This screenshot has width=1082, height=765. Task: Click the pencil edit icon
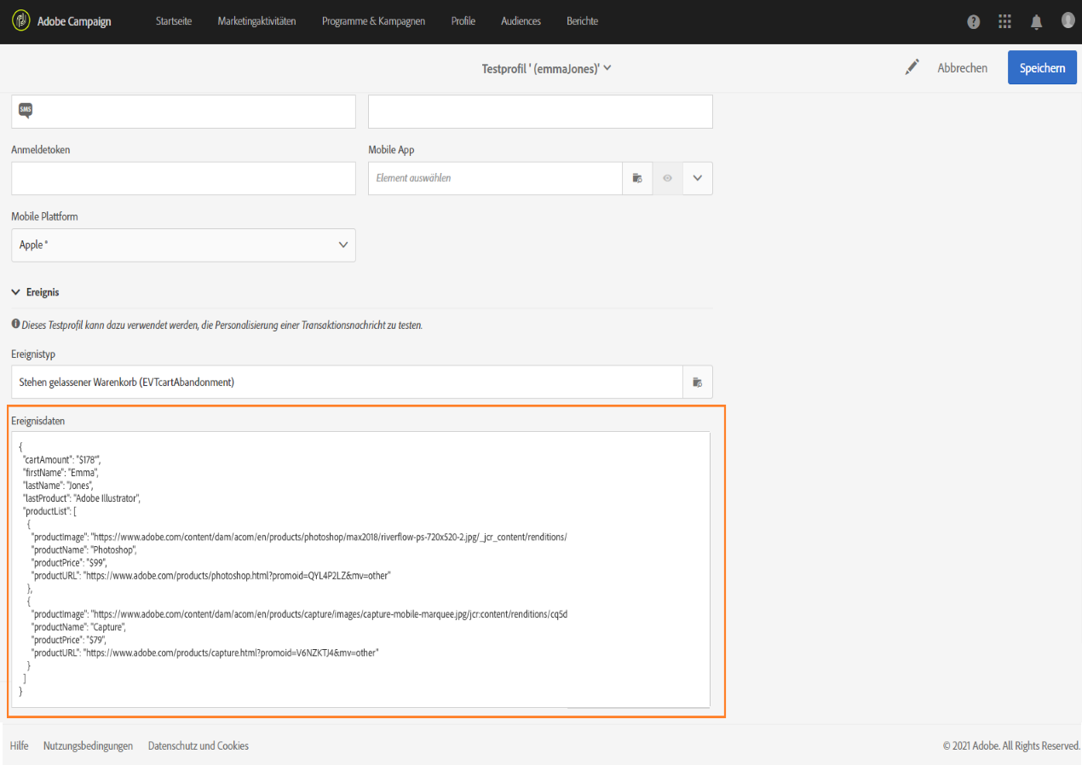tap(912, 67)
